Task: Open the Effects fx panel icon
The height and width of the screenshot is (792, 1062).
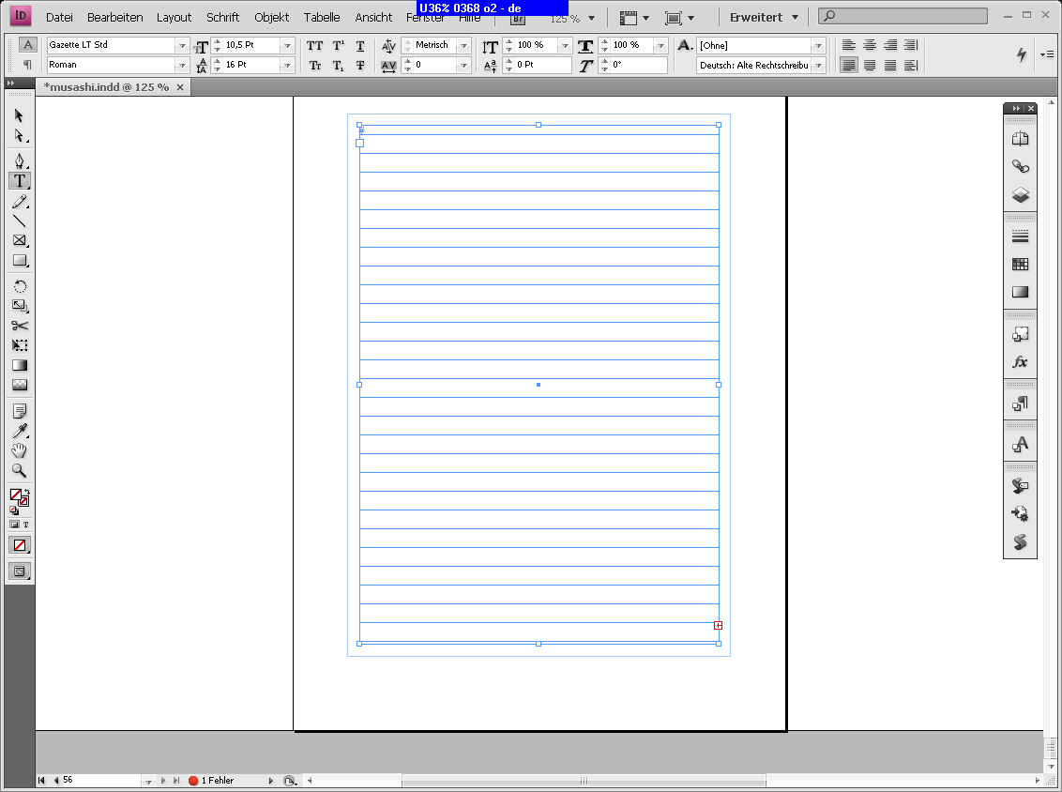Action: pos(1020,362)
